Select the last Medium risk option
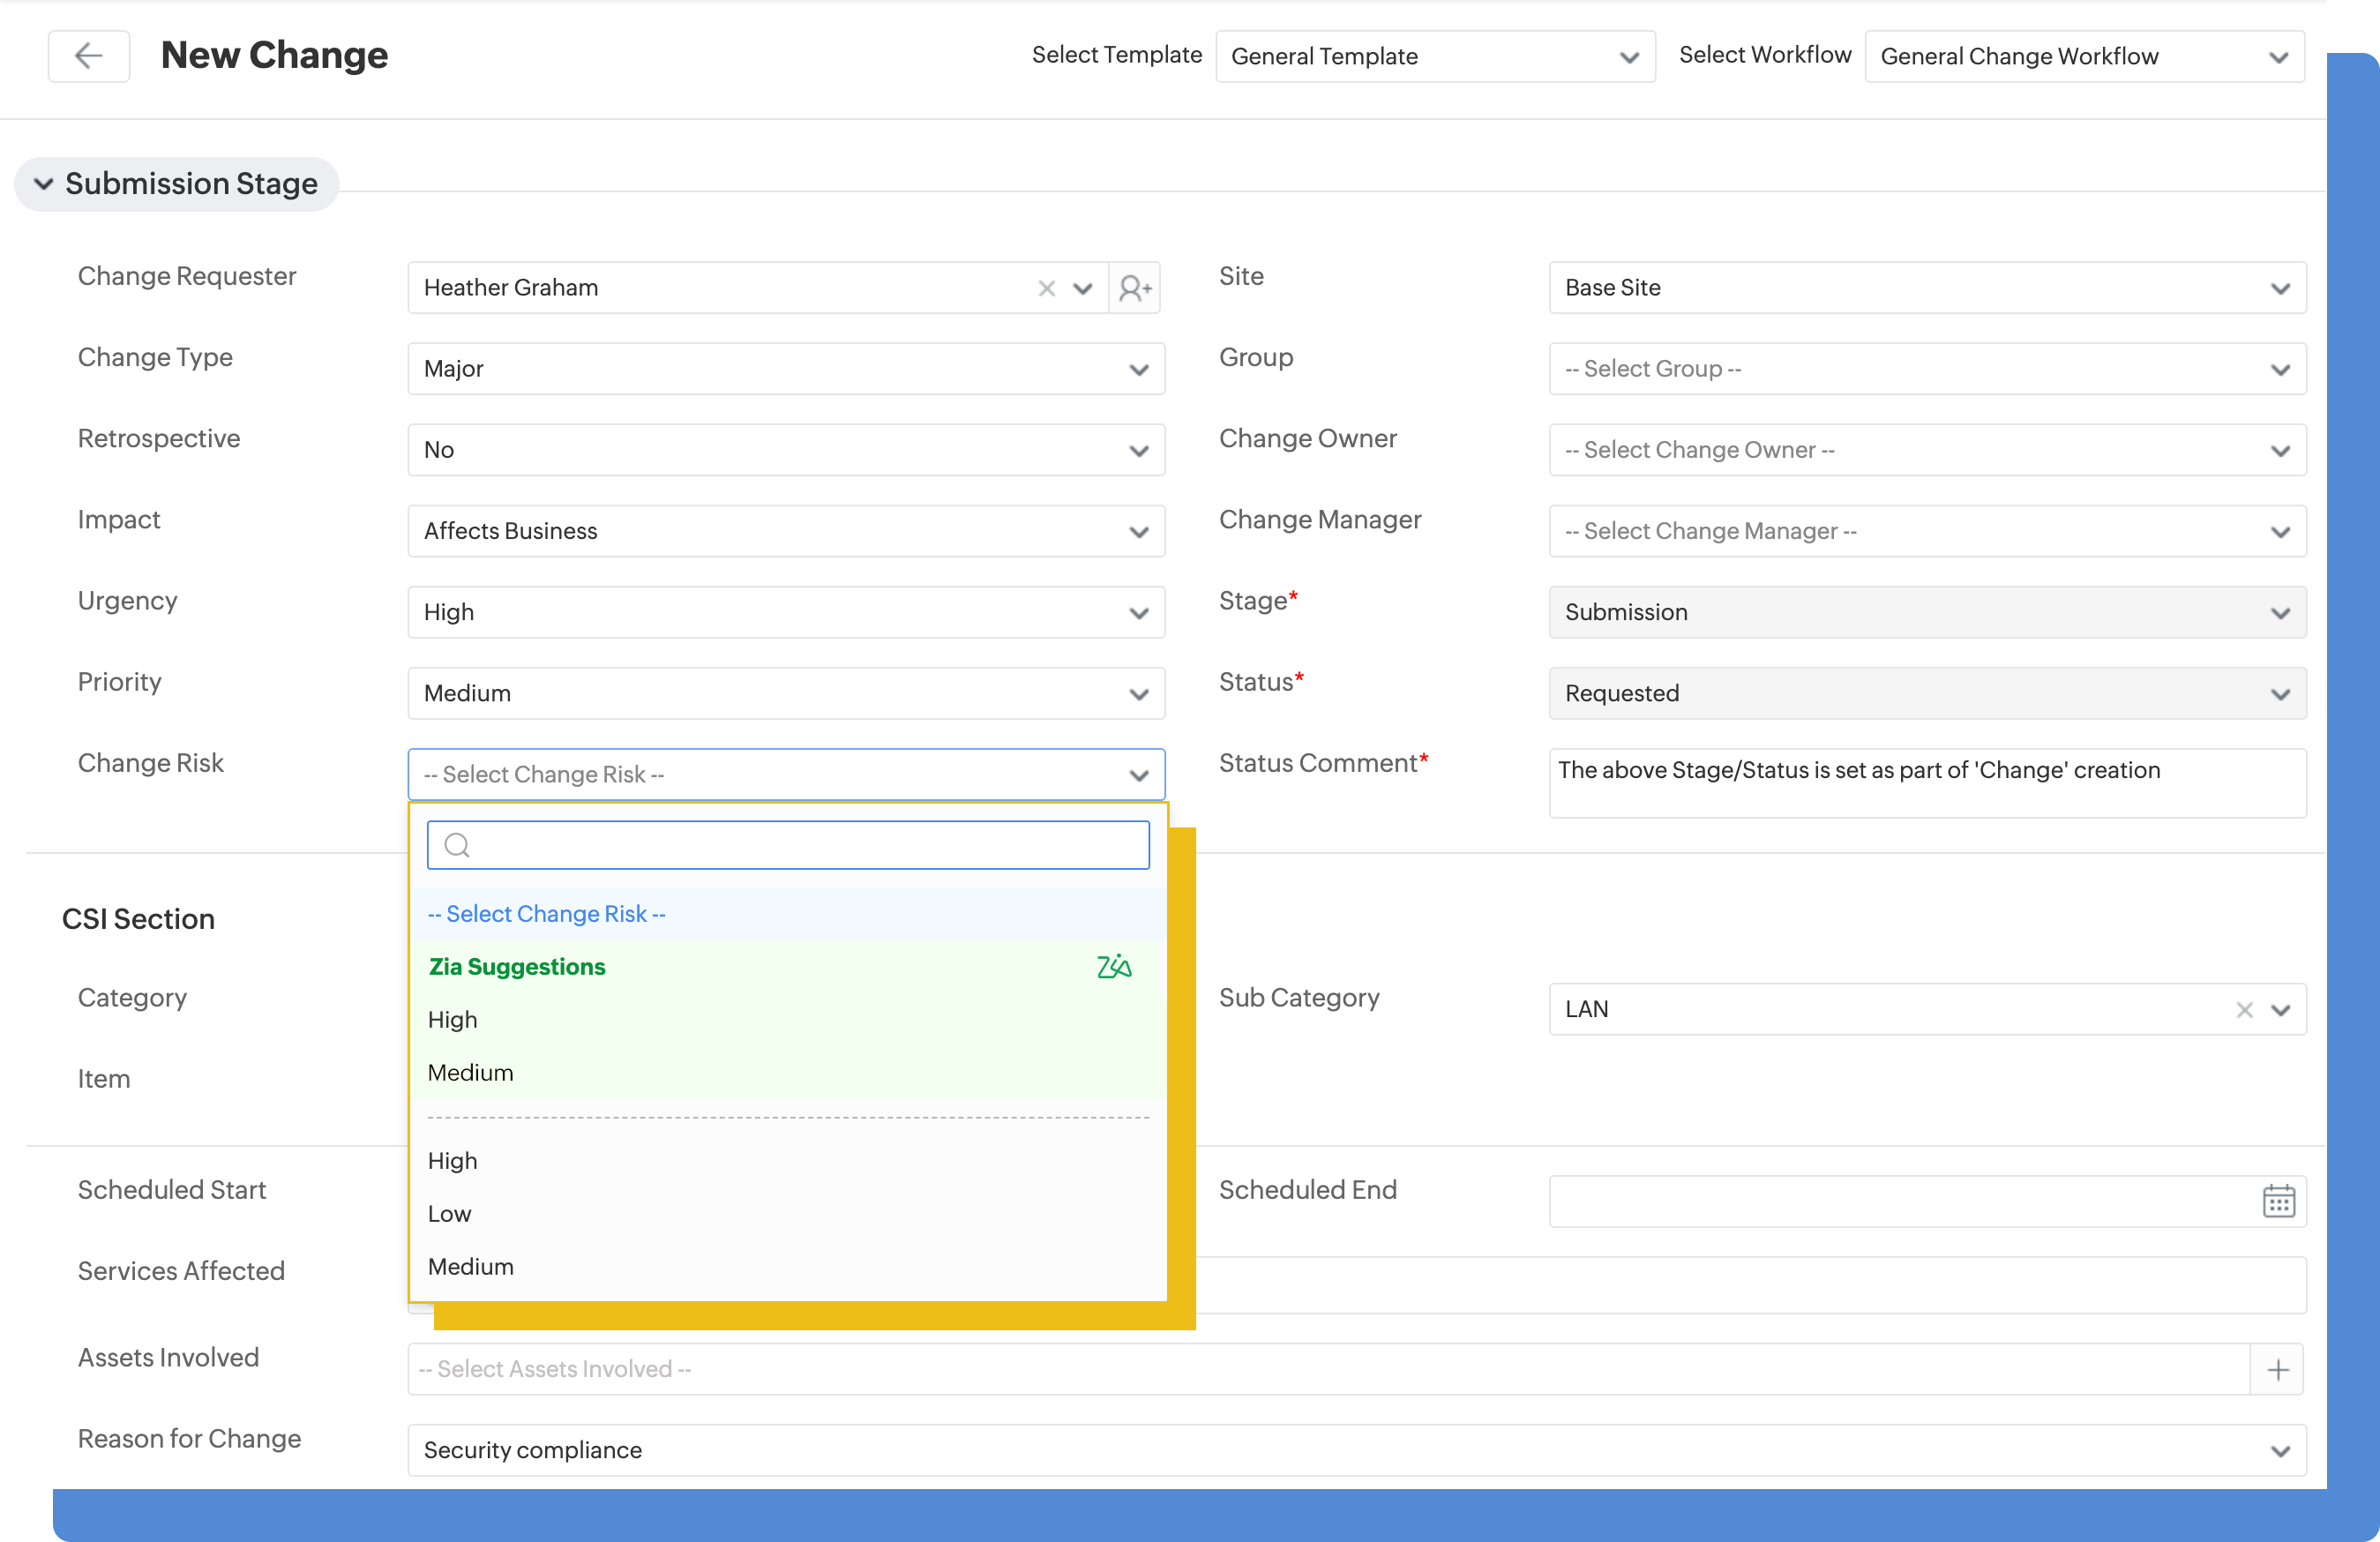Screen dimensions: 2380x1542 [471, 1267]
